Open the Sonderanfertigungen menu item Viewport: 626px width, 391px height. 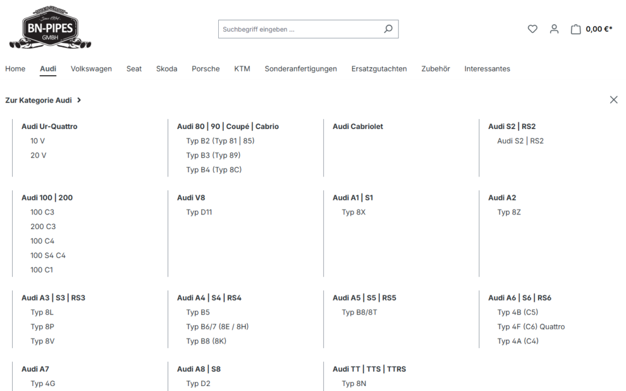click(301, 68)
